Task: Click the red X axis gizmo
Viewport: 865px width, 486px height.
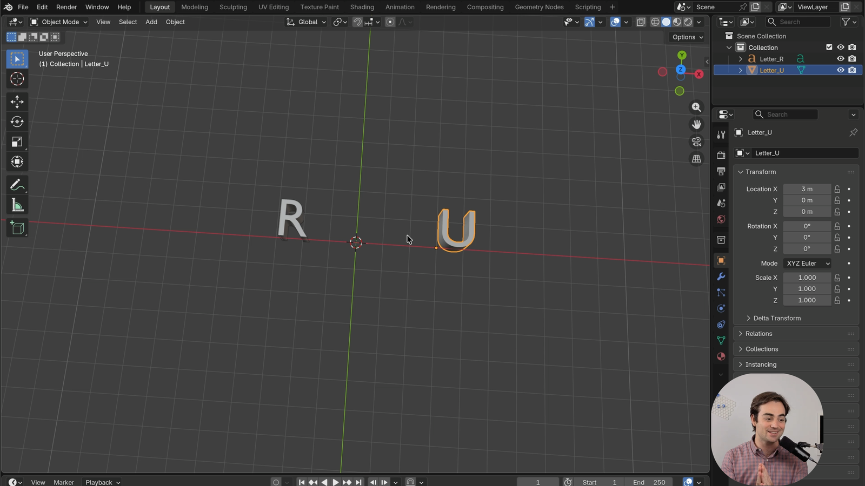Action: click(x=699, y=74)
